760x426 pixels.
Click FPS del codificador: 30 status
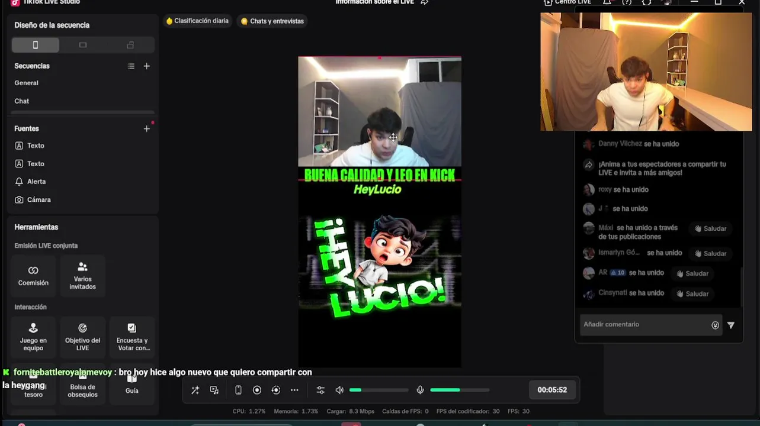[x=468, y=411]
